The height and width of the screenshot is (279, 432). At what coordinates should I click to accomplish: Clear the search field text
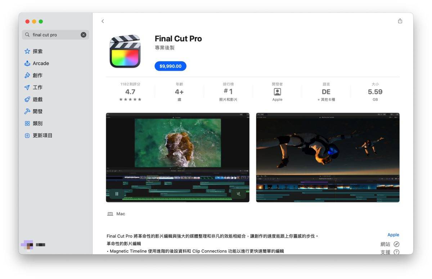point(84,35)
